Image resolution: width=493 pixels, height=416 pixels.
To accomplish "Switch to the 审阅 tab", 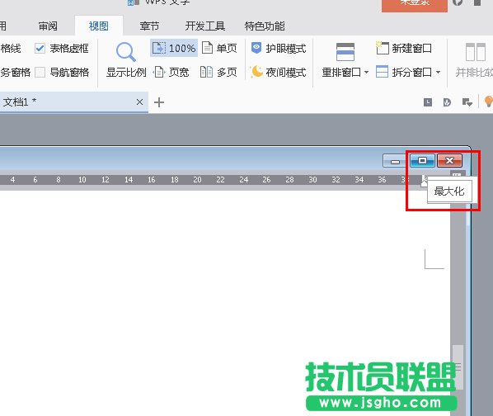I will click(x=48, y=26).
